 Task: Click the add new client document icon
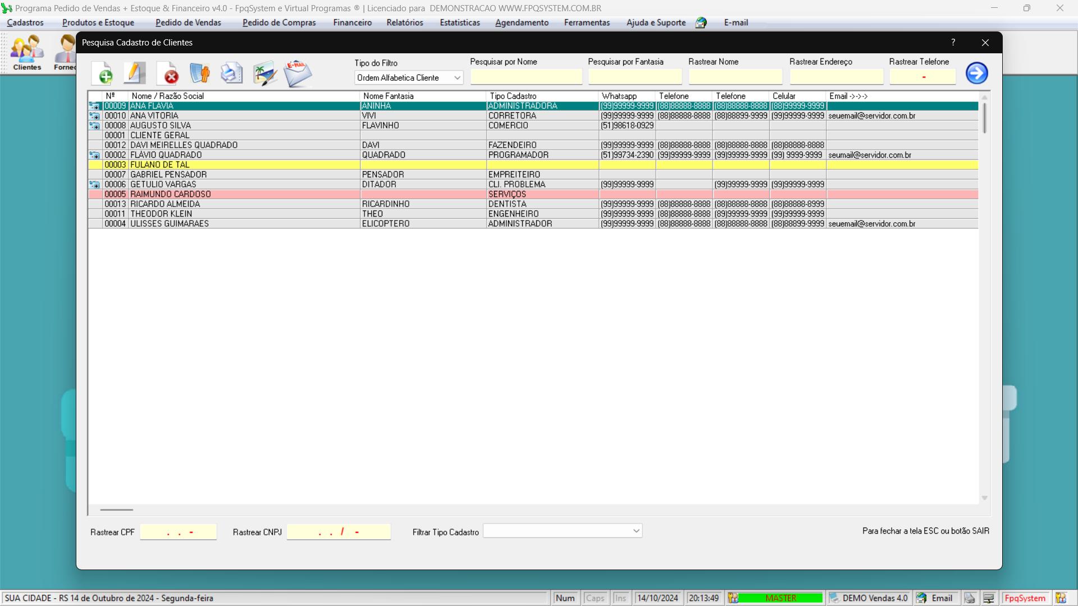point(102,74)
